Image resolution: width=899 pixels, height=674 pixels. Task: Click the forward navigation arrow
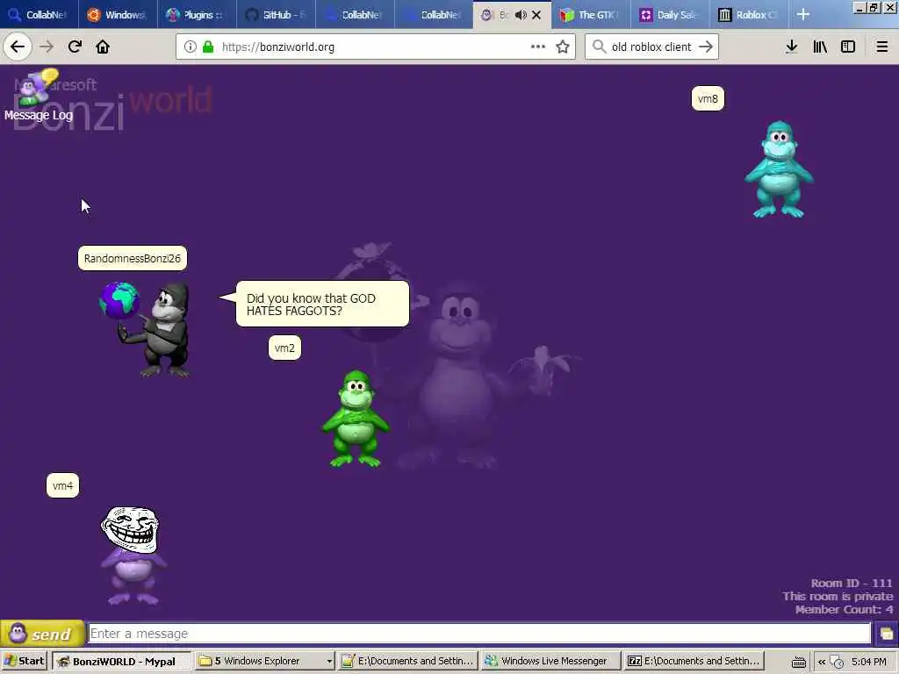(47, 47)
